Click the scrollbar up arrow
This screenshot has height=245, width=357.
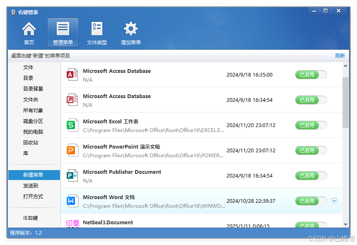click(x=345, y=66)
